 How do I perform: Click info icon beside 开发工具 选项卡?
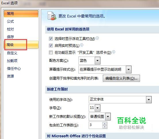click(x=114, y=52)
